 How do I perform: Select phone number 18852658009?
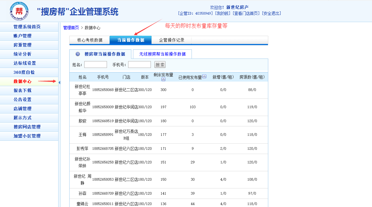click(x=103, y=107)
